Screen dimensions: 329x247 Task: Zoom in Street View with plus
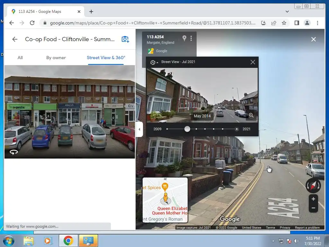pos(313,199)
